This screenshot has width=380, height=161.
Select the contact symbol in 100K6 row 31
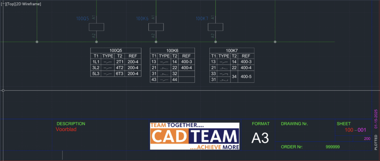164,73
